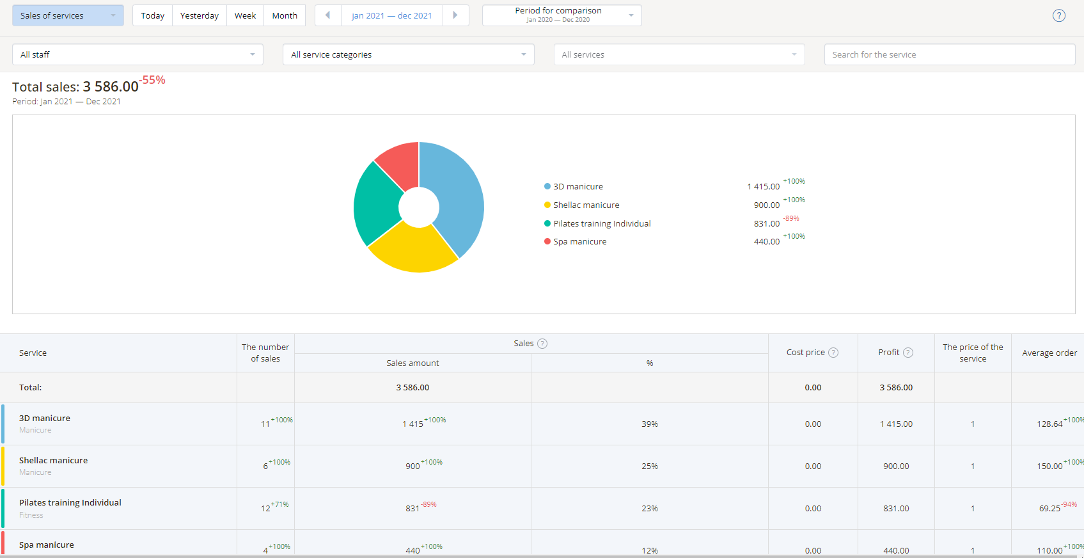
Task: Open the Shellac manicure table row
Action: click(x=542, y=466)
